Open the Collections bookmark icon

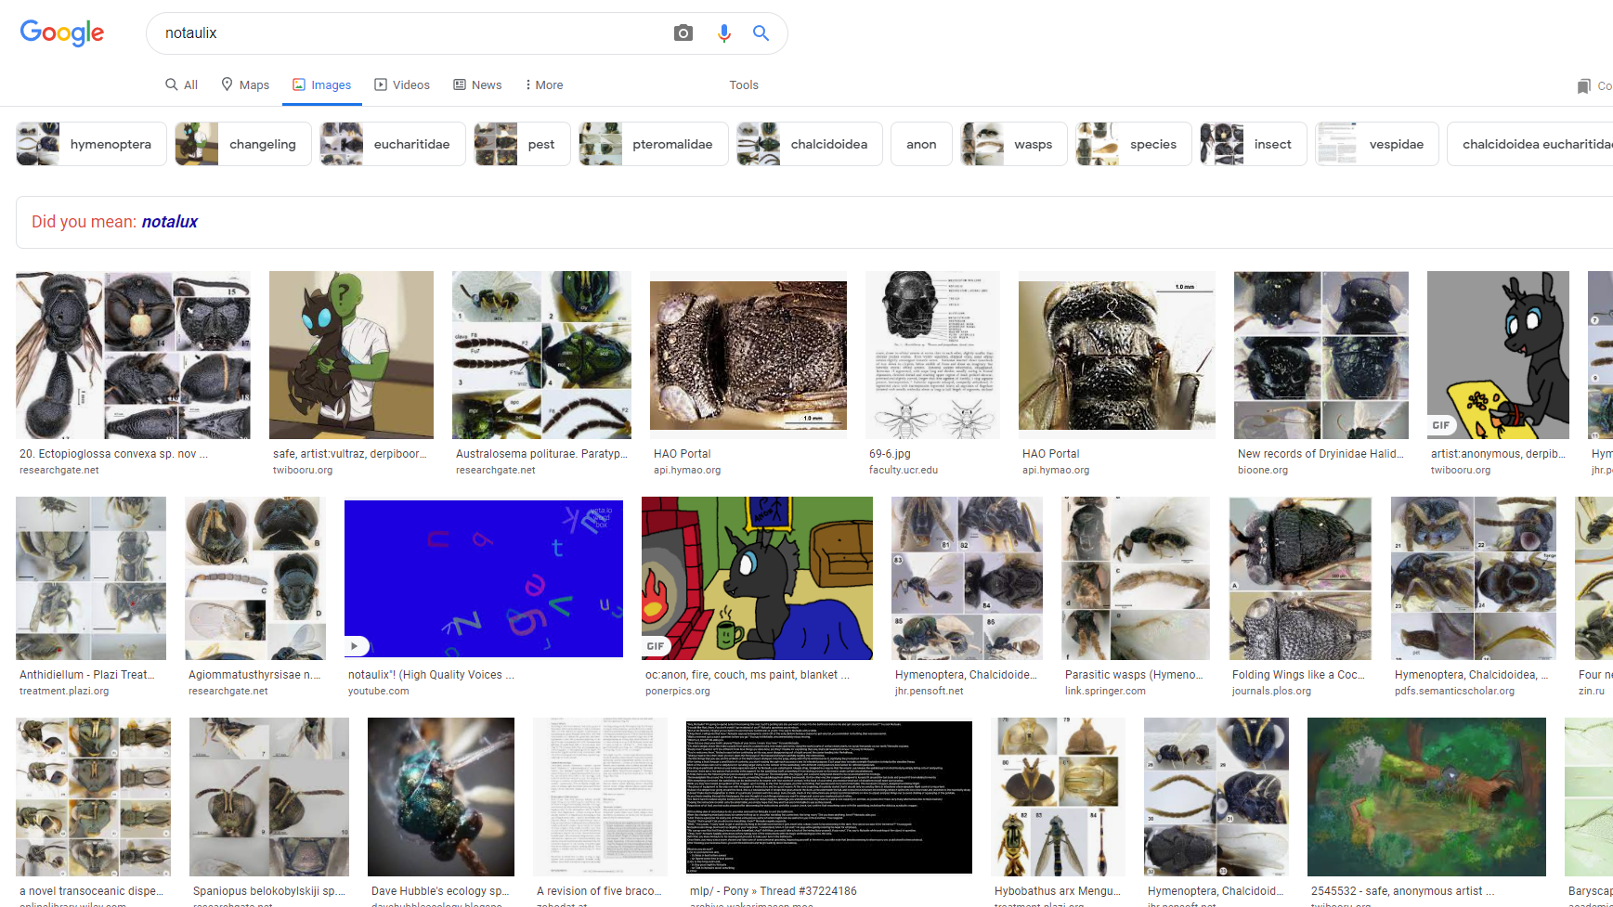tap(1584, 86)
